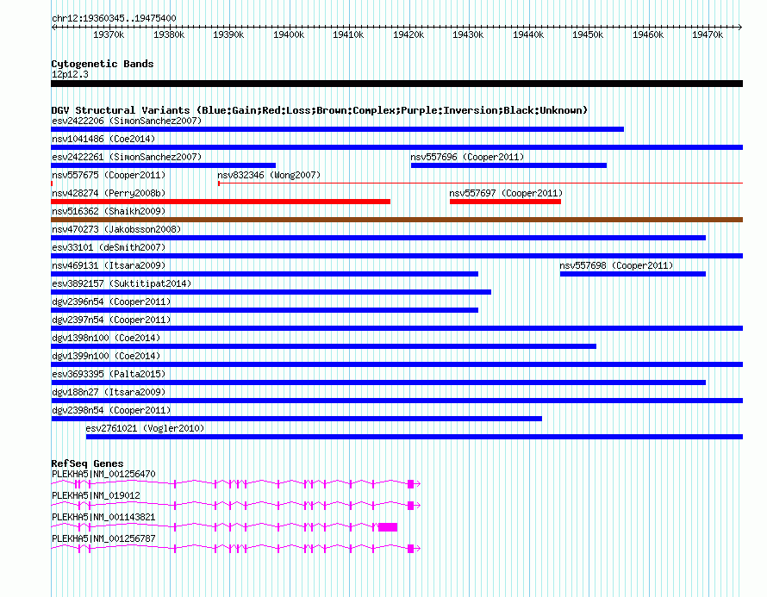Click the dgv2396n54 (Cooper2011) label
This screenshot has height=597, width=767.
111,302
